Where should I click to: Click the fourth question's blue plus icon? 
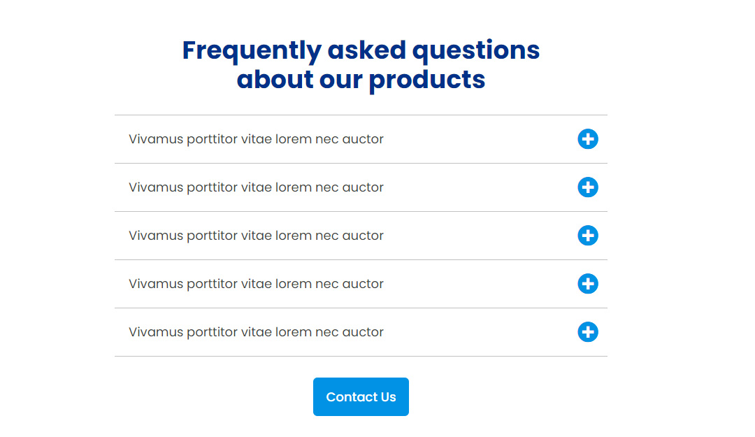pos(587,283)
